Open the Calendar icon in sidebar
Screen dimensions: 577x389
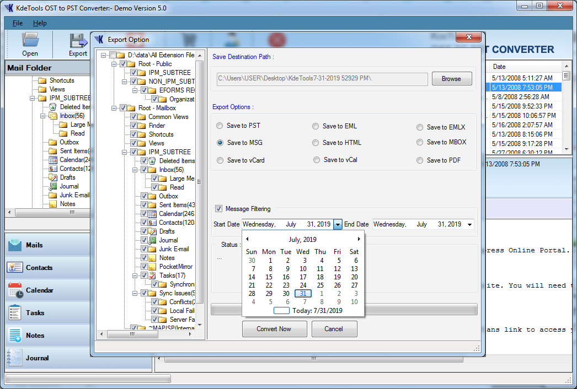click(x=15, y=290)
